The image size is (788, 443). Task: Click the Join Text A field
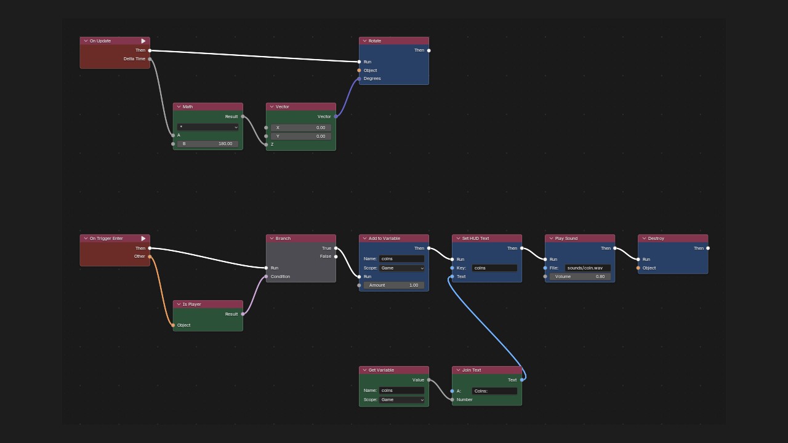495,391
